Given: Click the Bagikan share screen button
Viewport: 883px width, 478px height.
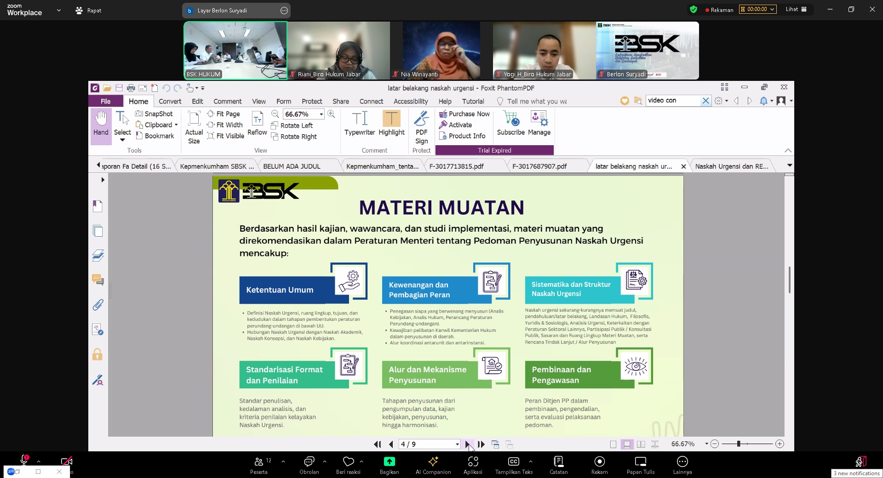Looking at the screenshot, I should pos(389,465).
